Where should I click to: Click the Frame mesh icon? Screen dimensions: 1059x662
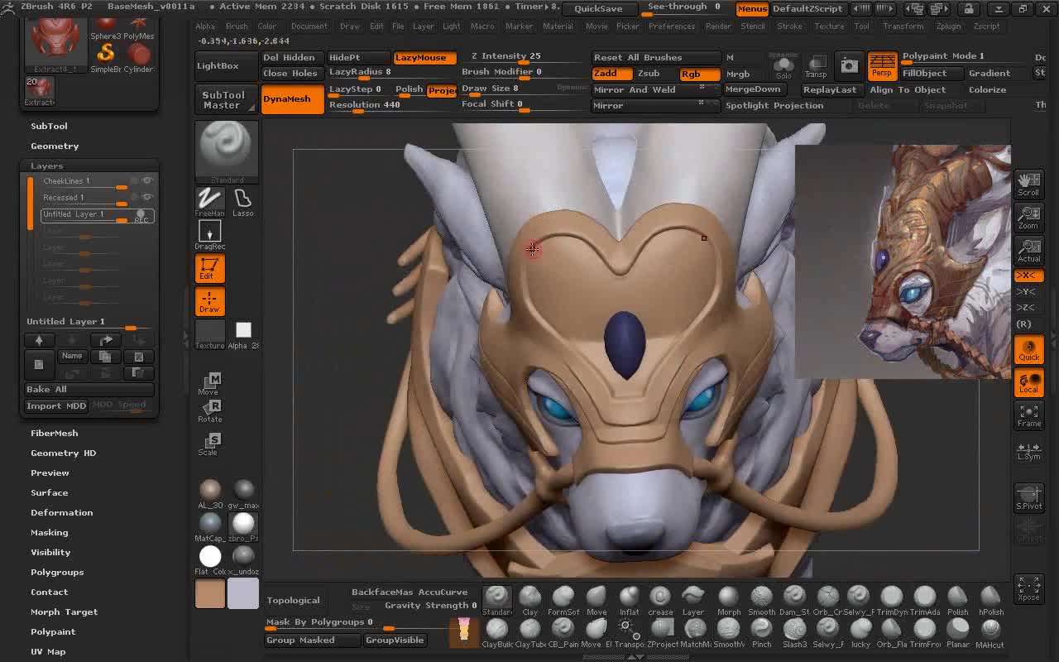coord(1028,415)
